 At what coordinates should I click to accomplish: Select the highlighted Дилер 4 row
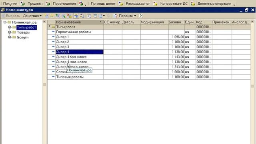click(x=80, y=52)
